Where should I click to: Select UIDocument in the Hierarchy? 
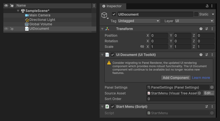(39, 29)
